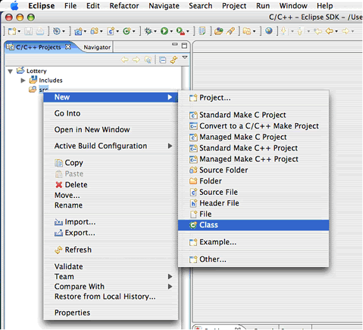Open dropdown beside New C Source File icon

click(117, 31)
